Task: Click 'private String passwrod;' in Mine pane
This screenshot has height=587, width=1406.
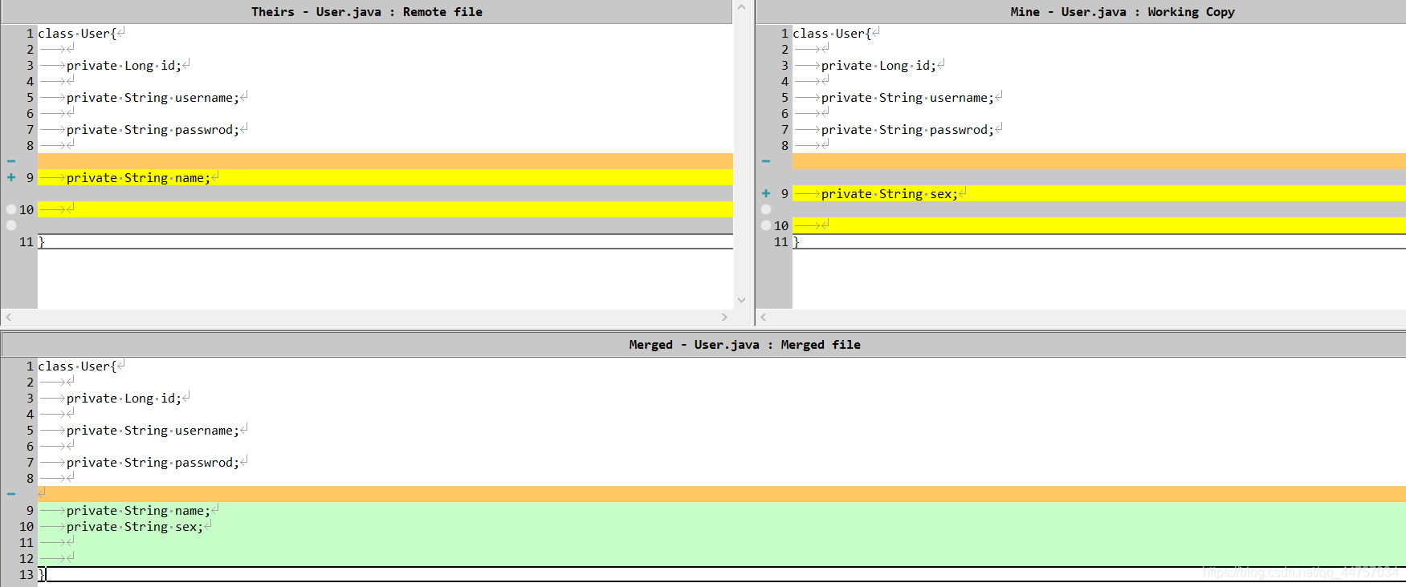Action: pyautogui.click(x=907, y=130)
